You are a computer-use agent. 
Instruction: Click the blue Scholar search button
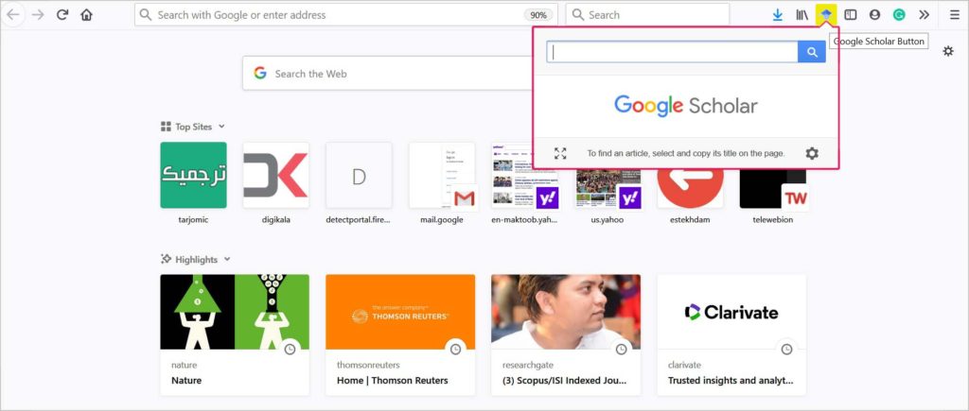812,53
